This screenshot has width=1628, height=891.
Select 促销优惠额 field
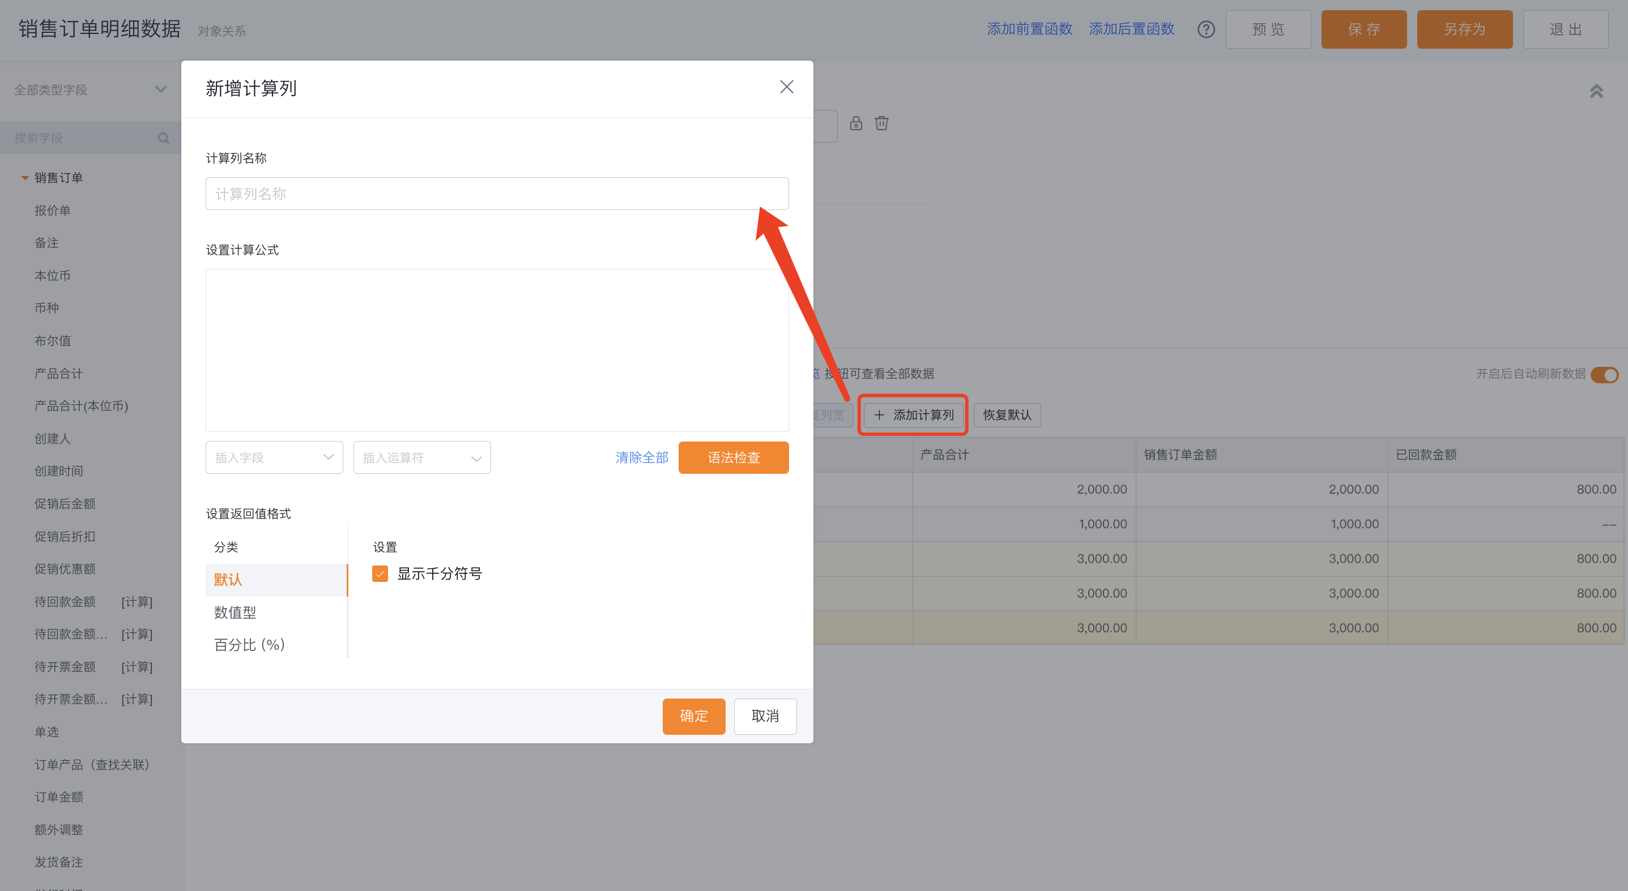65,569
